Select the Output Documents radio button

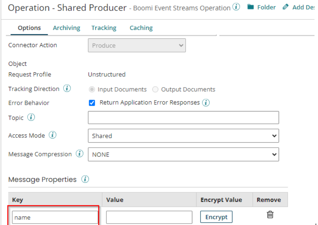(155, 89)
